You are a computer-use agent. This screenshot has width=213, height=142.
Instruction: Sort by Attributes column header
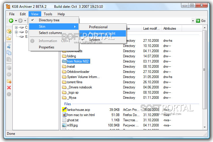(171, 29)
